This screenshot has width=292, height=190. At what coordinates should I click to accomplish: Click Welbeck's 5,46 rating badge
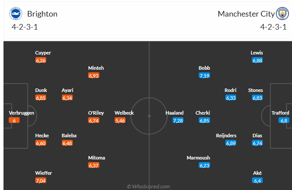(x=120, y=120)
